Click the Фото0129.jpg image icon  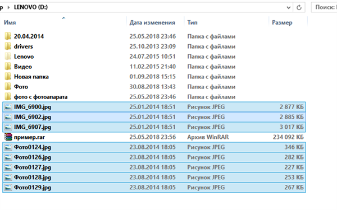pos(8,188)
